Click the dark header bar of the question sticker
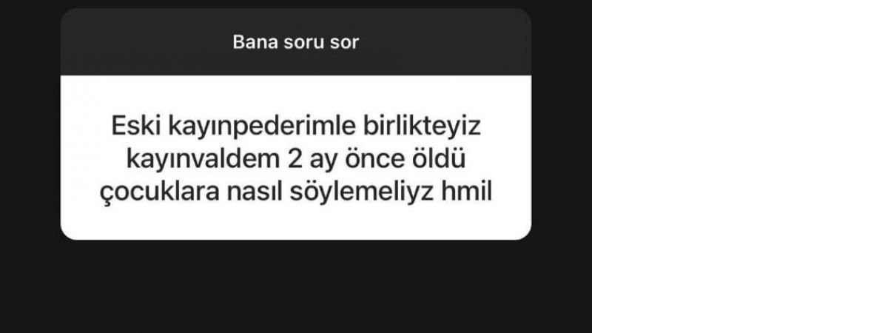This screenshot has height=333, width=888. coord(295,42)
